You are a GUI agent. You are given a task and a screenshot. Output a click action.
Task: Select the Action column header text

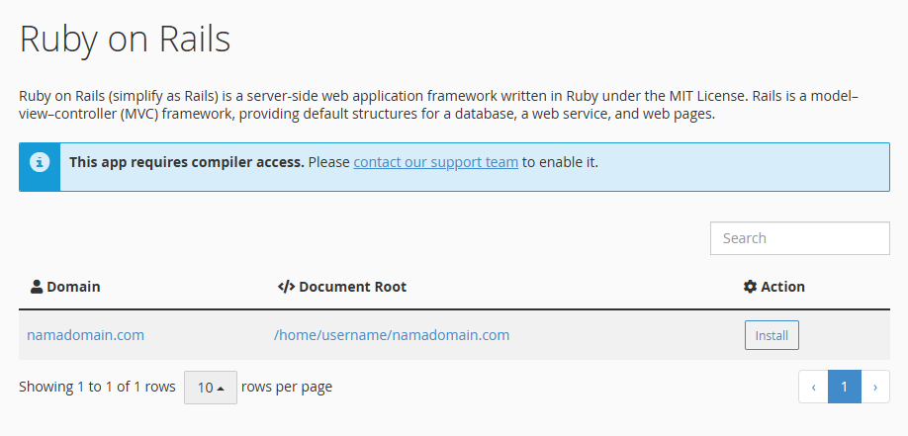click(782, 287)
